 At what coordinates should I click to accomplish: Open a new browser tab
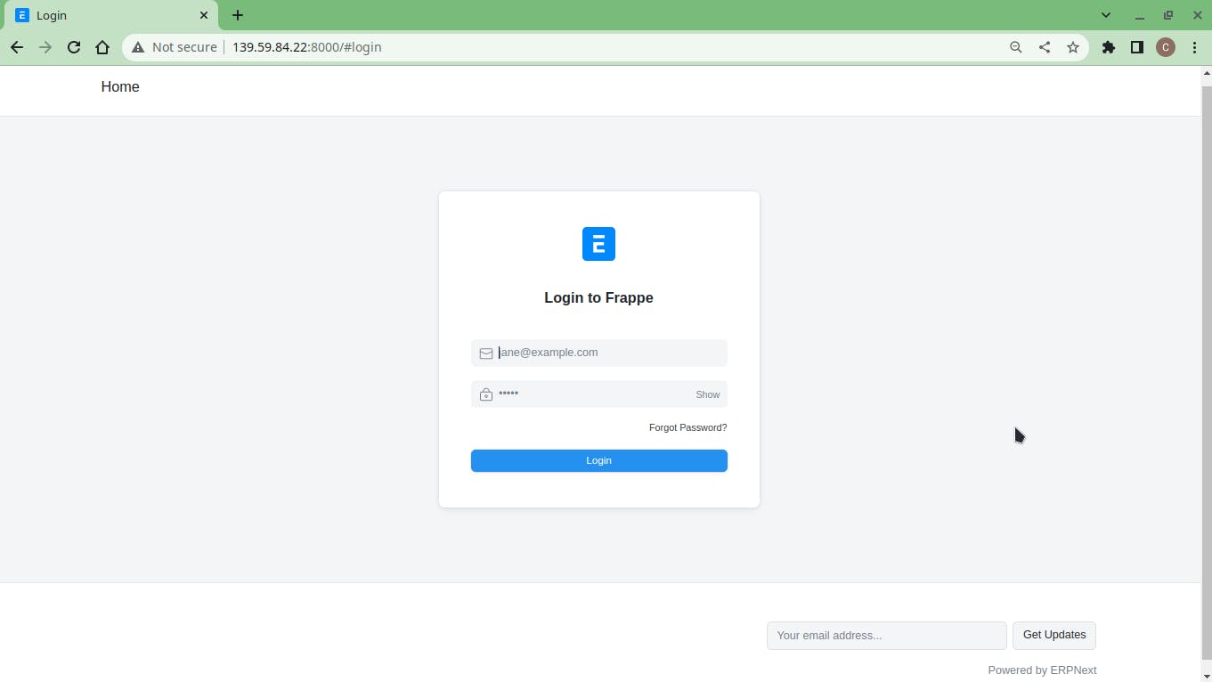click(238, 15)
